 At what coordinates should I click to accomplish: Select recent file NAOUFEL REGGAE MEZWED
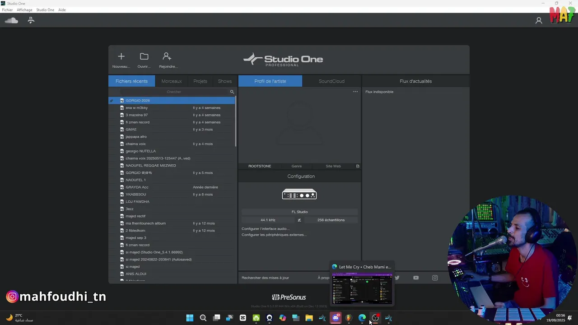172,166
